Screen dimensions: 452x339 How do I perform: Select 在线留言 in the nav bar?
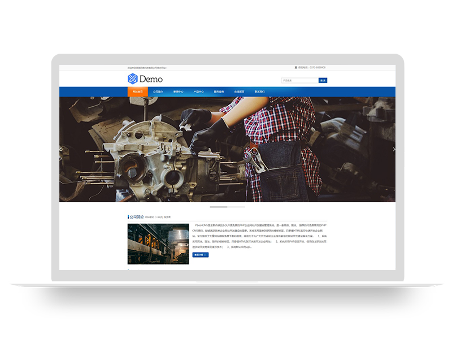pos(240,92)
